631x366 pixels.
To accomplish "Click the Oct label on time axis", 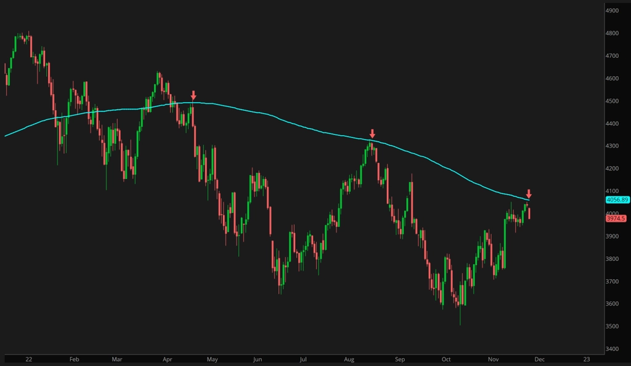I will [446, 359].
